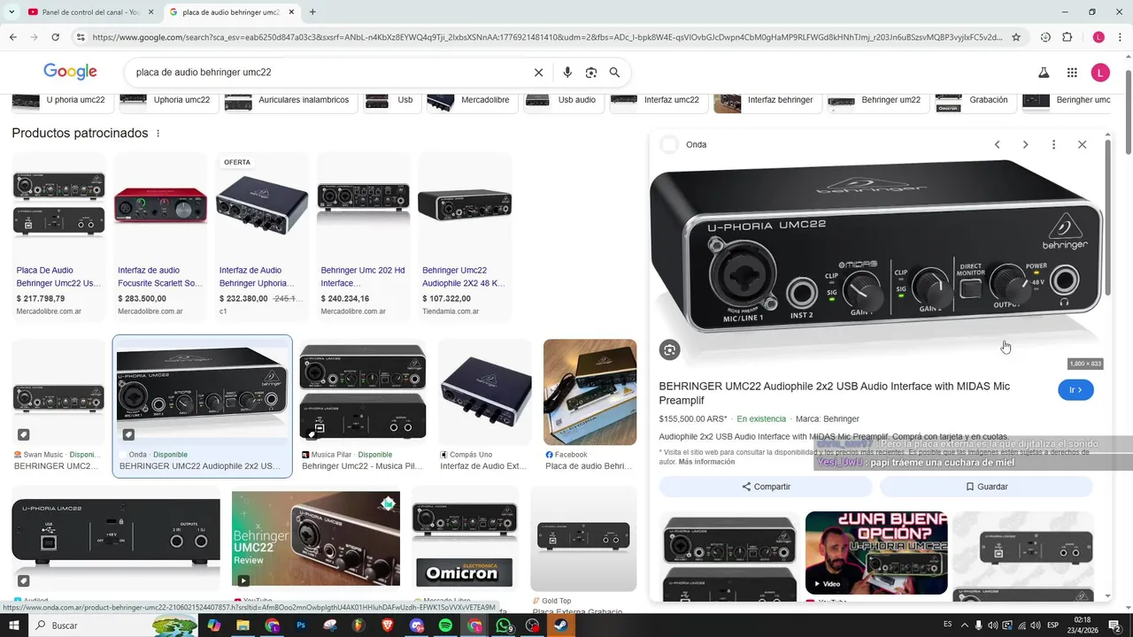Open Steam from the taskbar
This screenshot has width=1133, height=637.
(x=561, y=625)
